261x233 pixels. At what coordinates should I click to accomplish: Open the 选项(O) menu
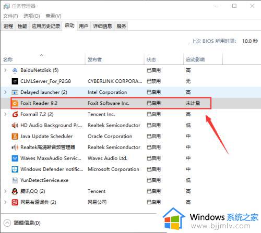[32, 16]
